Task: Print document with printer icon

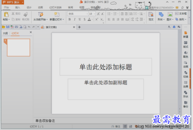Action: pyautogui.click(x=16, y=27)
